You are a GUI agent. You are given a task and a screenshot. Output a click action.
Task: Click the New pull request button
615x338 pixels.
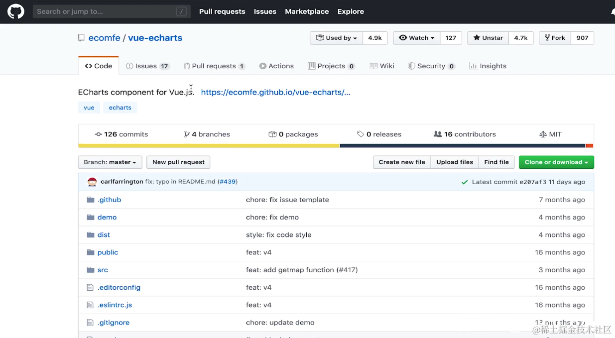[178, 162]
